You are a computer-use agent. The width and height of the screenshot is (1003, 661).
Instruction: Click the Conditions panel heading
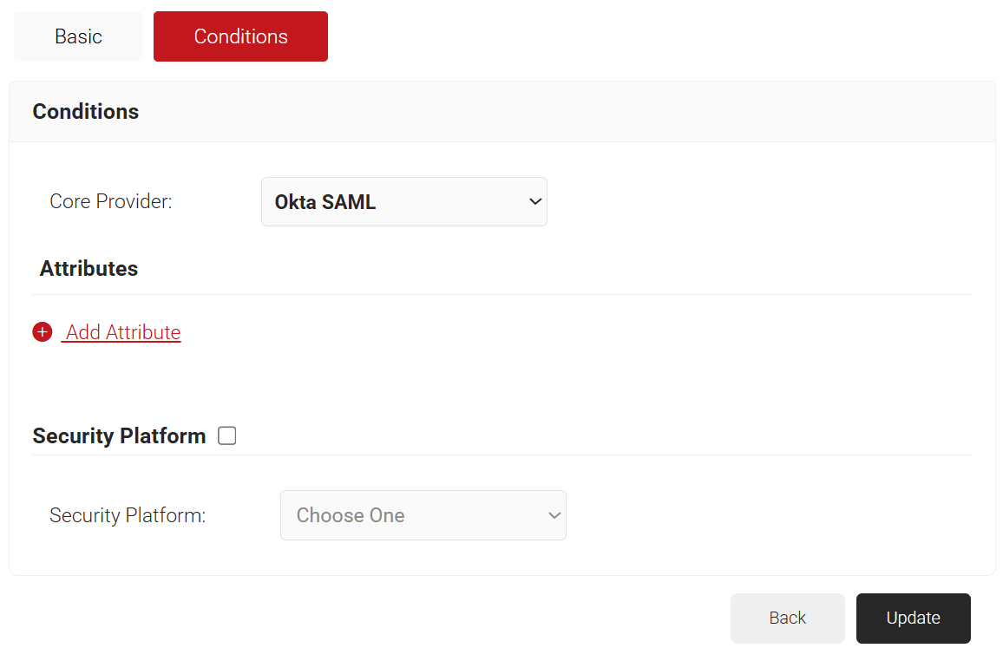tap(86, 112)
